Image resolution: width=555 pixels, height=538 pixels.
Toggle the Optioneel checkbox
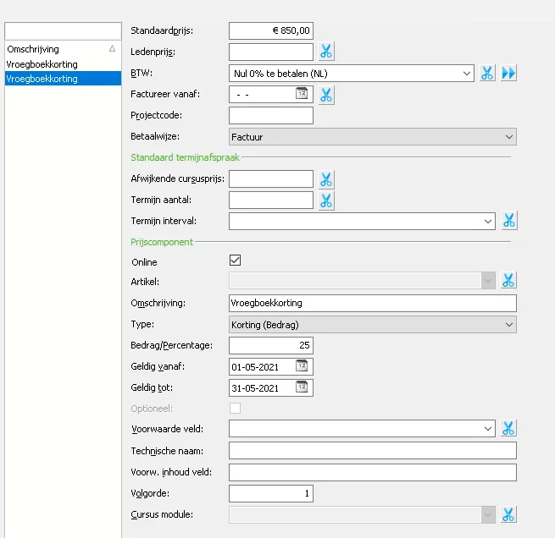click(x=235, y=408)
